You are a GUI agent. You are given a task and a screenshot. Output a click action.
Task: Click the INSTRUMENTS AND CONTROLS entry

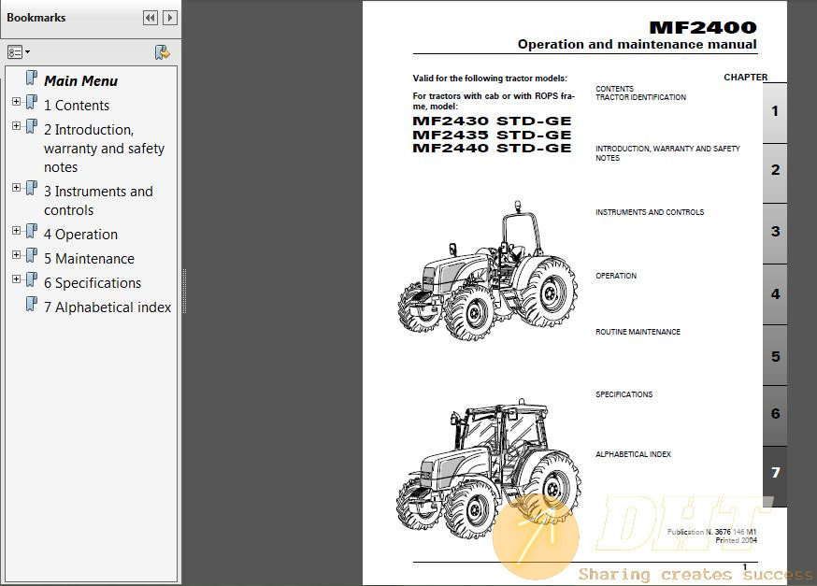pyautogui.click(x=650, y=212)
